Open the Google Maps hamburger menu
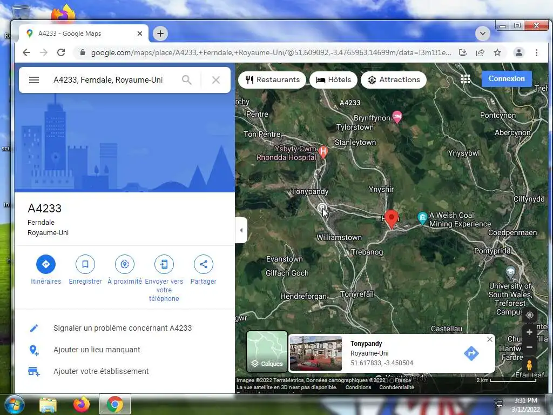The width and height of the screenshot is (553, 415). tap(34, 80)
